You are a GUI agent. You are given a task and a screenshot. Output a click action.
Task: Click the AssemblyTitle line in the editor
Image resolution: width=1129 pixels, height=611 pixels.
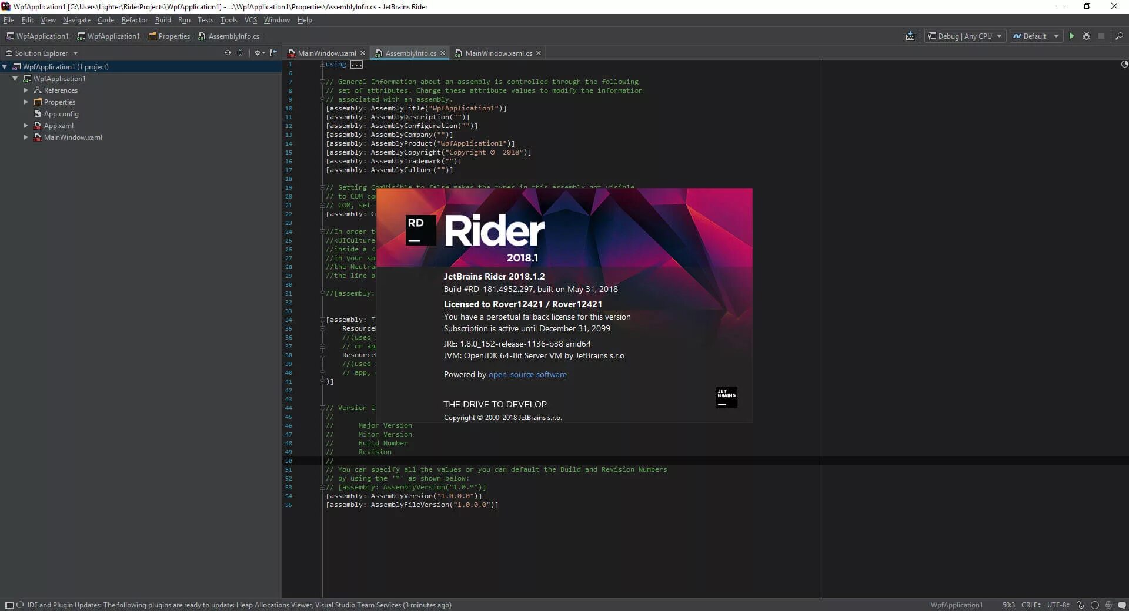(x=416, y=108)
